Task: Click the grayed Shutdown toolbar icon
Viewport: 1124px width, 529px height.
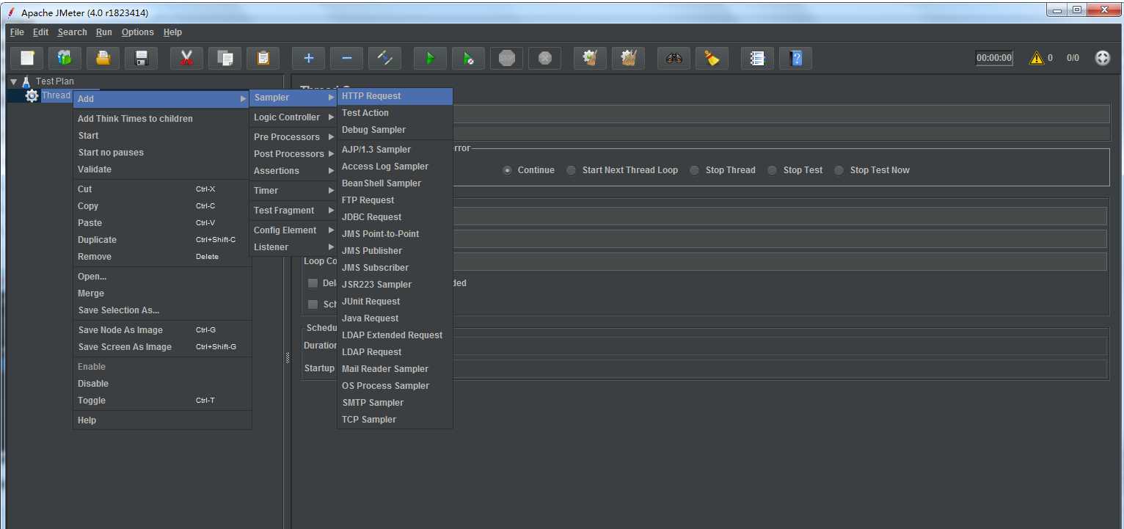Action: (x=544, y=58)
